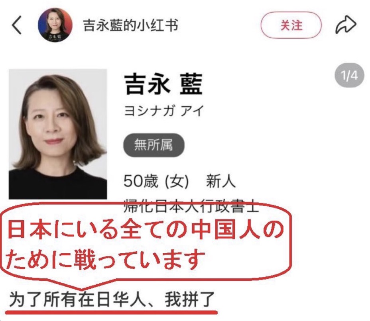Tap the 1/4 image counter badge
This screenshot has height=321, width=370.
pos(349,76)
